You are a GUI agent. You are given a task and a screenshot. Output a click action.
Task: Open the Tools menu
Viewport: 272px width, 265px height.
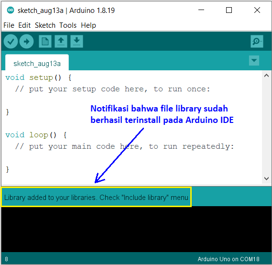(68, 25)
